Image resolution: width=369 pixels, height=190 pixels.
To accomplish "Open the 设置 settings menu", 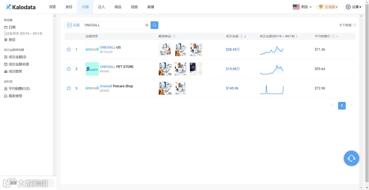I will click(x=353, y=7).
